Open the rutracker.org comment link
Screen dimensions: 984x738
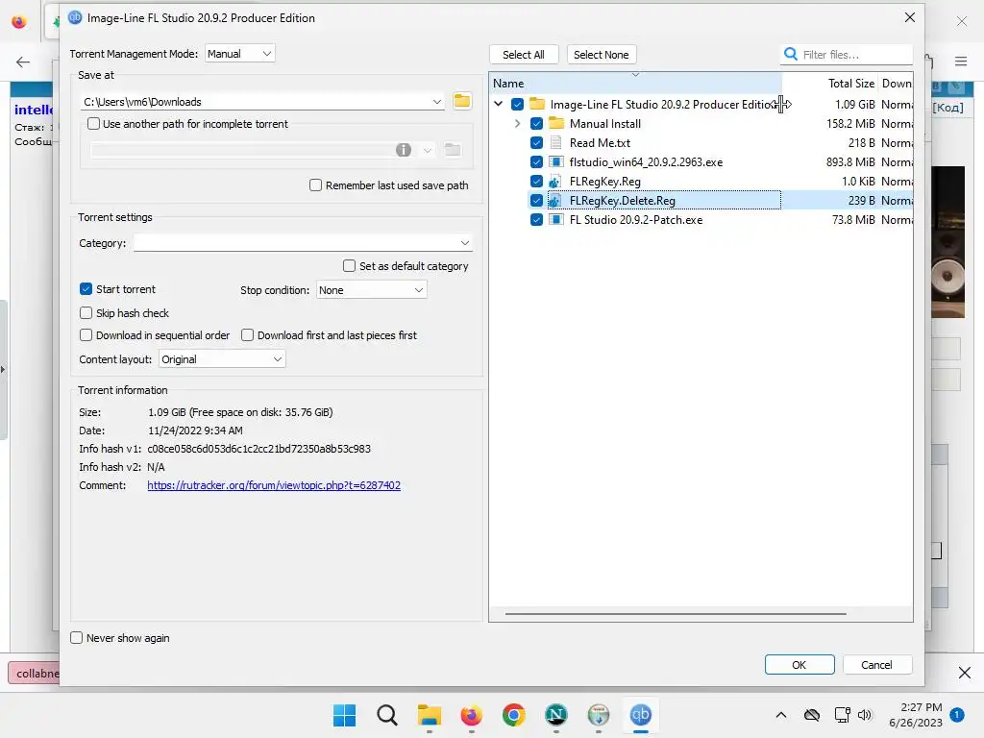click(274, 485)
